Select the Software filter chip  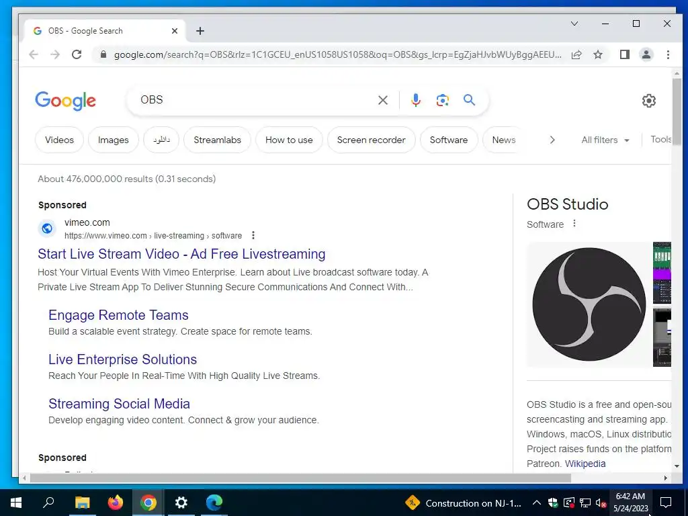pyautogui.click(x=448, y=140)
